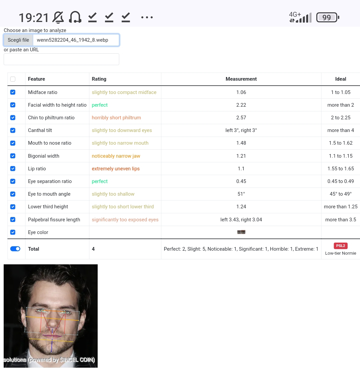Click the PSL2 red badge
Image resolution: width=360 pixels, height=380 pixels.
point(341,246)
